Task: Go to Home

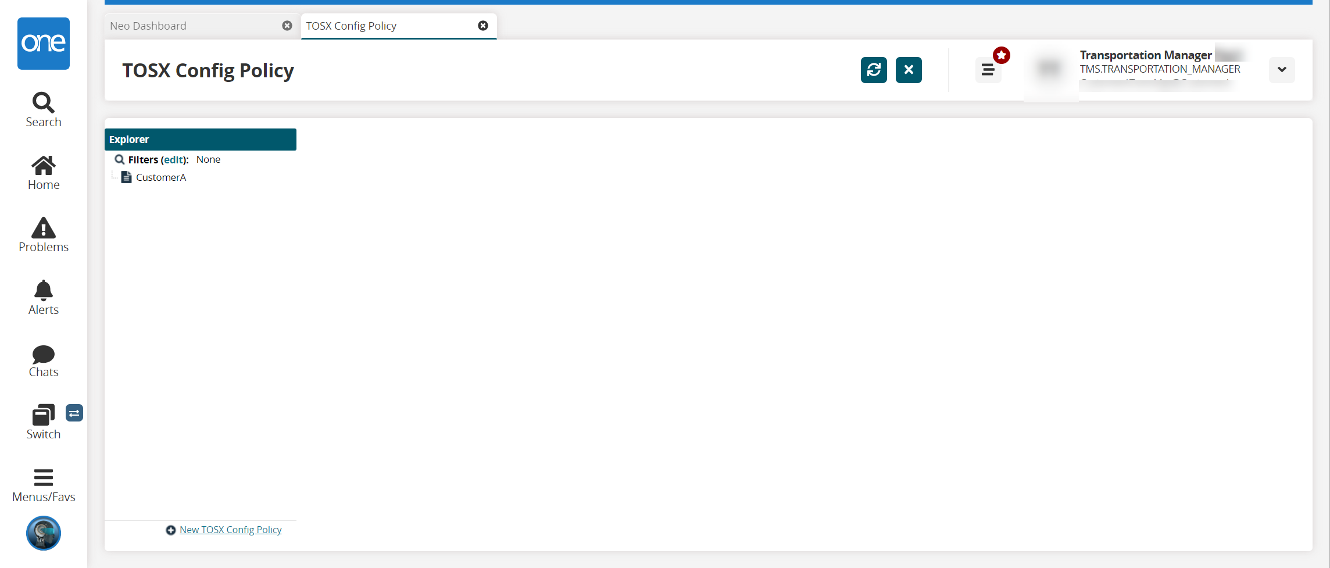Action: [44, 173]
